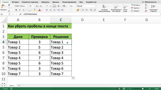Add a new sheet with plus button

[19, 85]
